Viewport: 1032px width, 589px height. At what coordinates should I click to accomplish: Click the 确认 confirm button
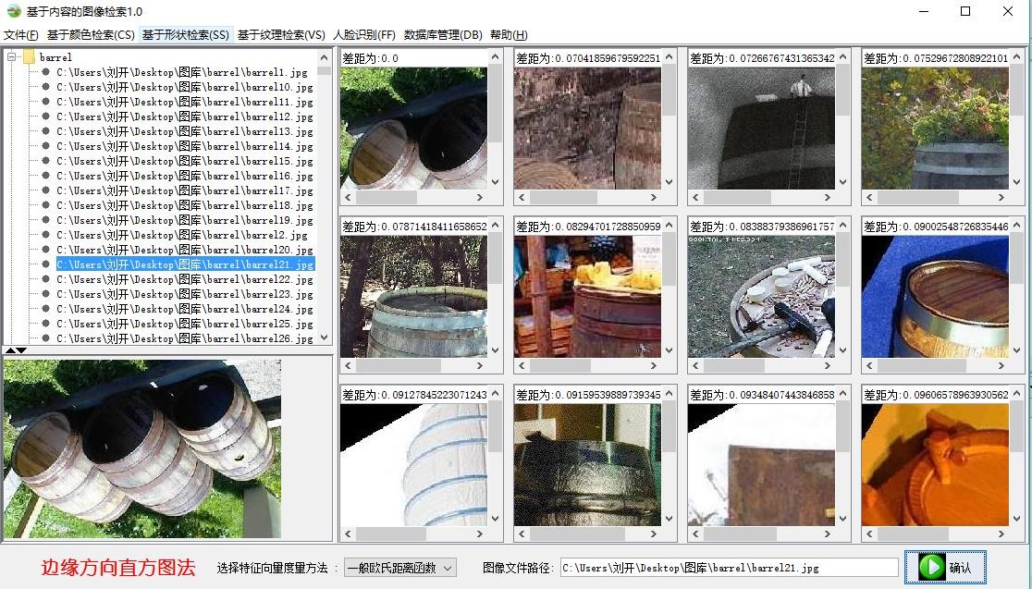[x=945, y=568]
